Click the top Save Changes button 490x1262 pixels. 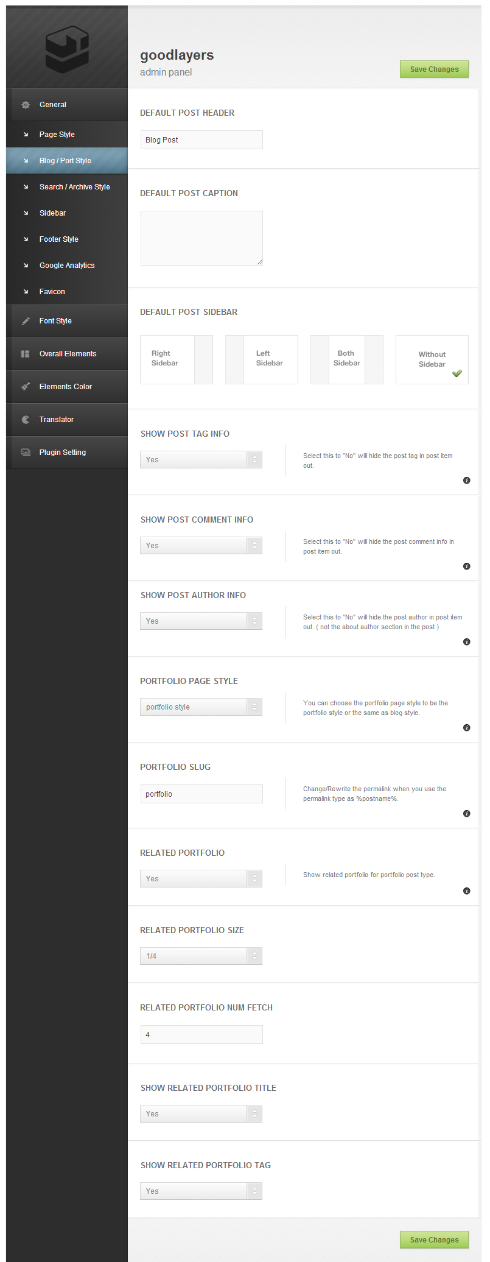(x=434, y=69)
